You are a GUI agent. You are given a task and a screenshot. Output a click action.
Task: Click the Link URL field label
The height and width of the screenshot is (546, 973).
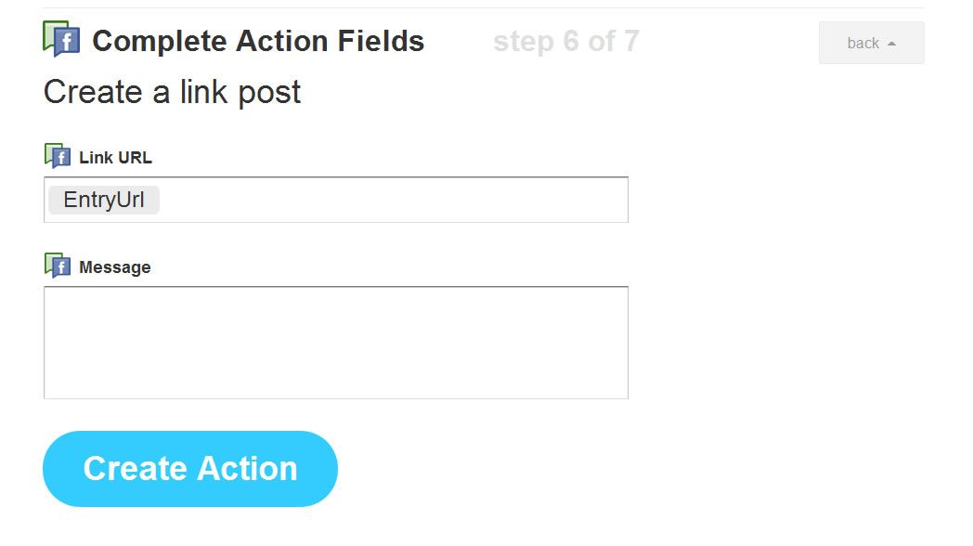tap(115, 158)
